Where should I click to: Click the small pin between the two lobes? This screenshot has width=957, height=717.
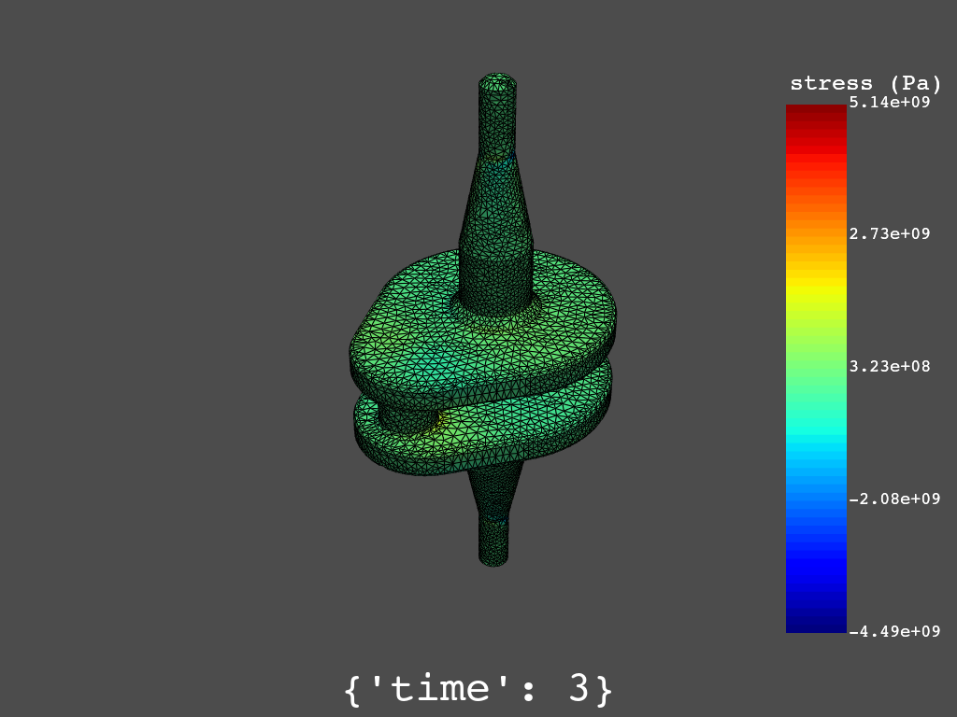[x=404, y=417]
